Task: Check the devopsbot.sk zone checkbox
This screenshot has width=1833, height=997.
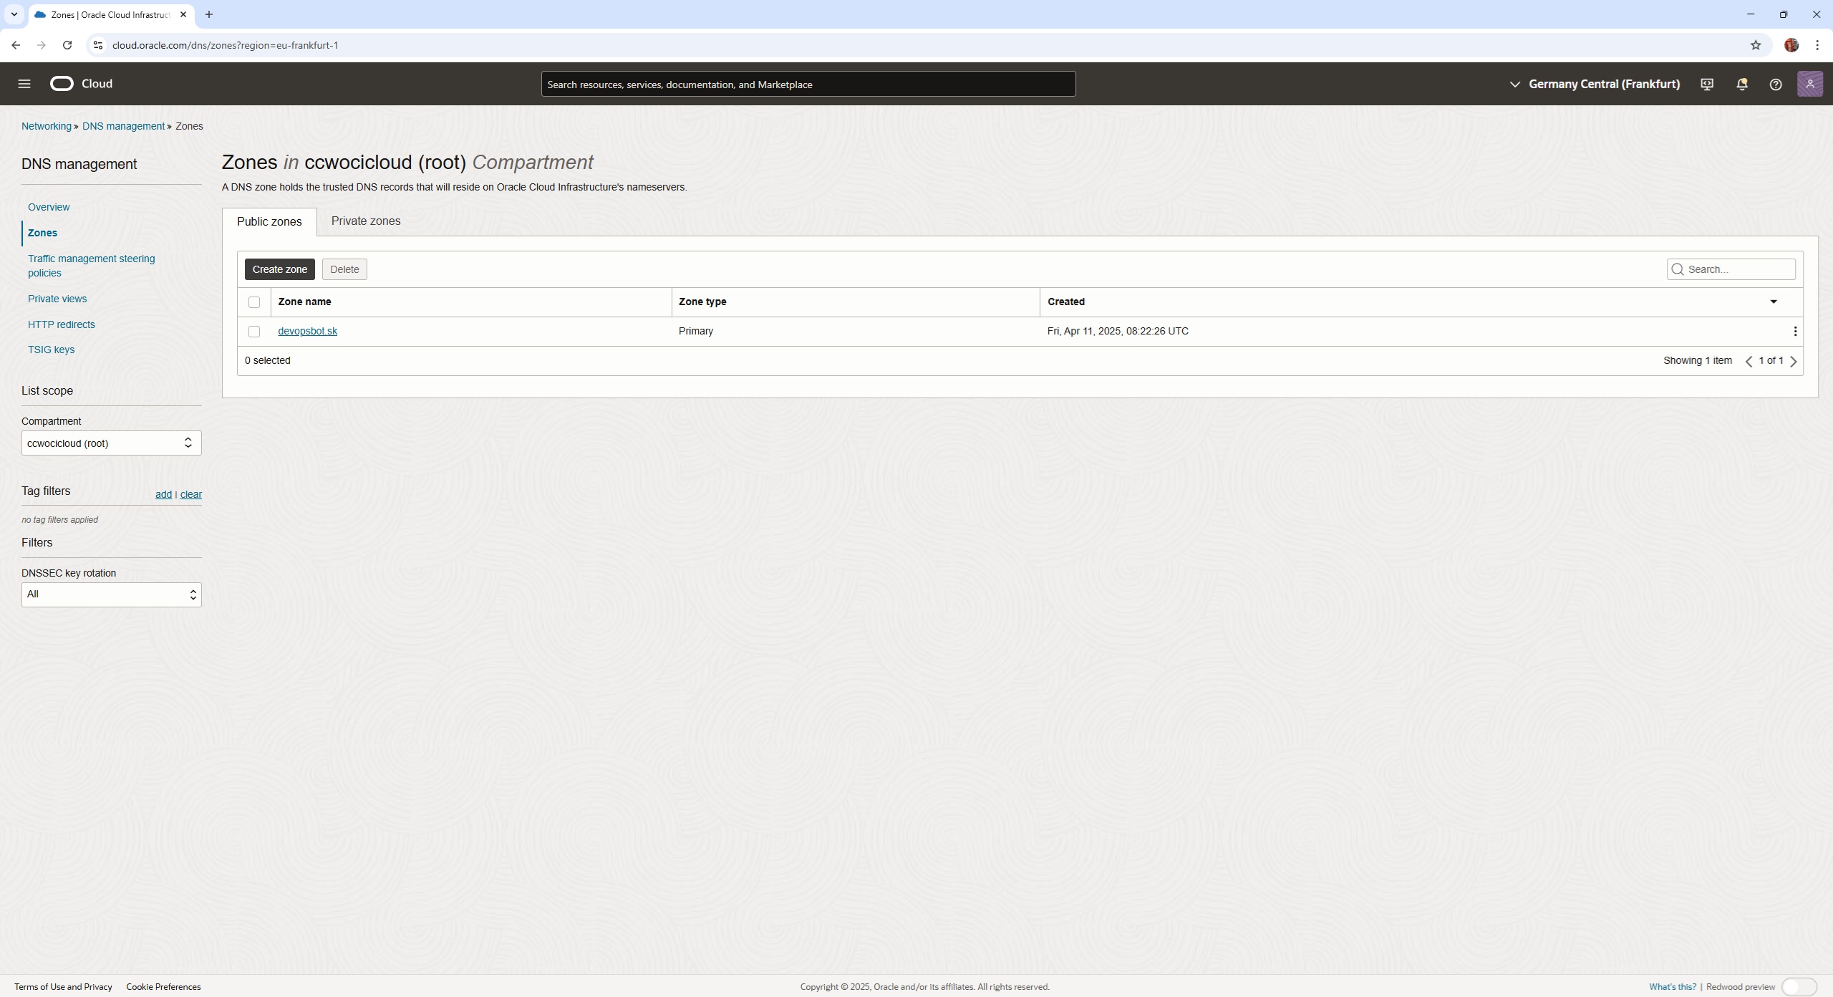Action: click(x=254, y=332)
